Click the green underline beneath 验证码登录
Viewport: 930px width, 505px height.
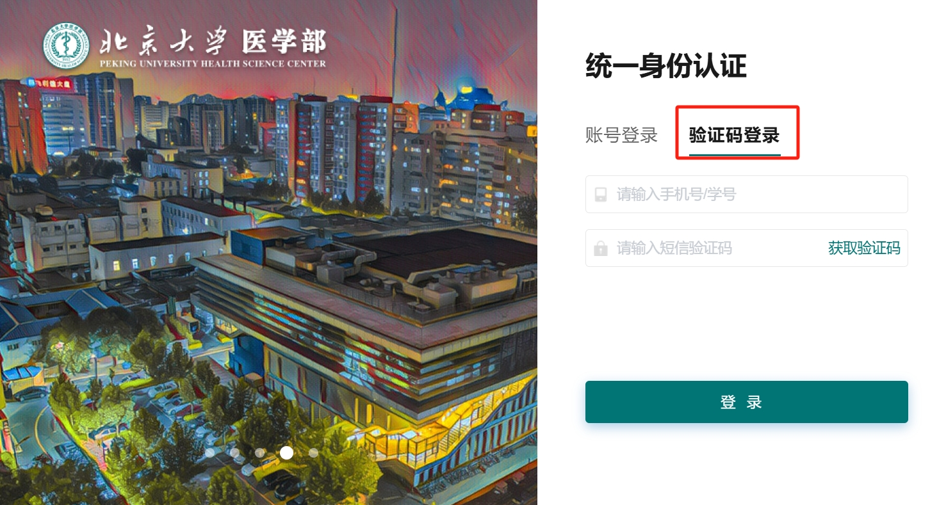pos(735,154)
